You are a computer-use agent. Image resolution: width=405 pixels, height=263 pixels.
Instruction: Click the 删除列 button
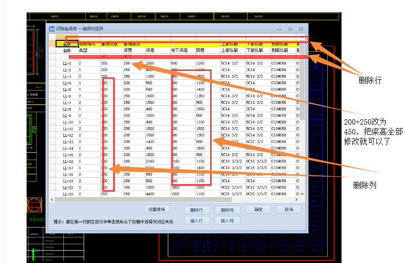(x=227, y=210)
